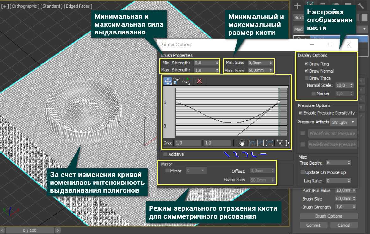
Task: Uncheck the Draw Ring checkbox
Action: click(x=306, y=64)
